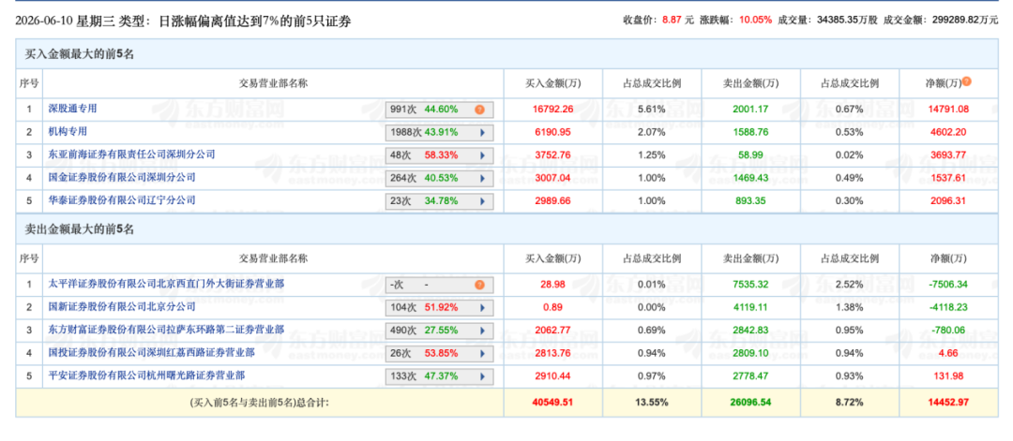The image size is (1013, 441).
Task: Open the 机构专用 link
Action: [x=68, y=131]
